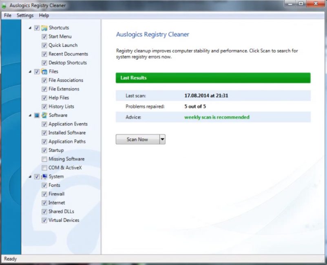327x265 pixels.
Task: Uncheck the Application Paths checkbox
Action: click(x=44, y=142)
